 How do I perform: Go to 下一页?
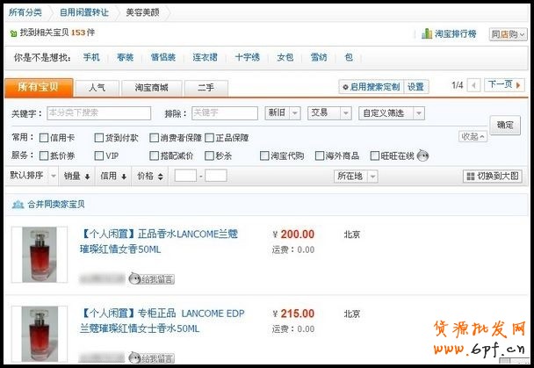[504, 85]
